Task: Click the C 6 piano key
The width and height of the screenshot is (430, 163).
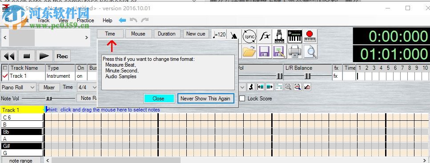Action: [22, 118]
